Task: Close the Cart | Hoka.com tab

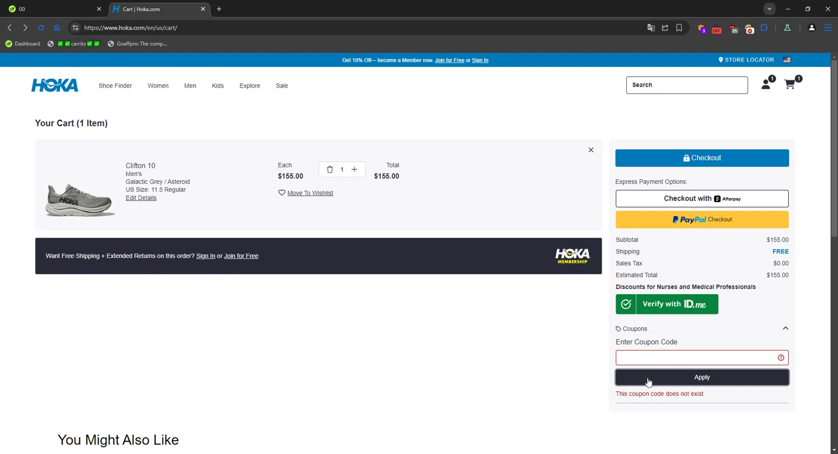Action: point(203,9)
